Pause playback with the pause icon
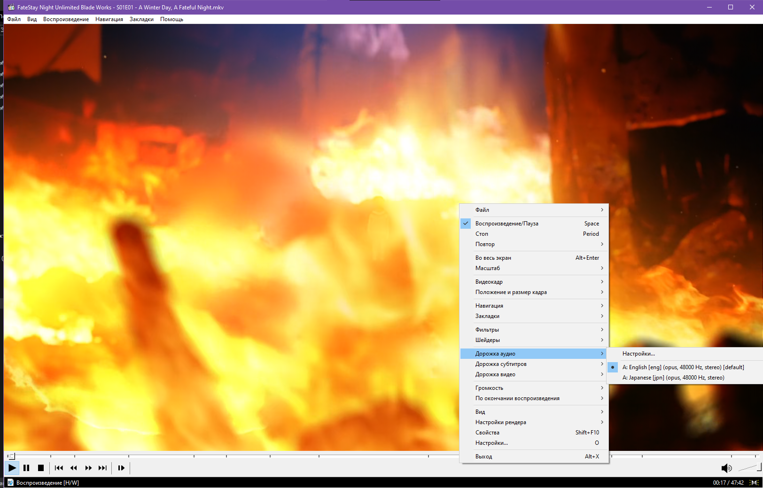The height and width of the screenshot is (488, 763). click(x=26, y=468)
